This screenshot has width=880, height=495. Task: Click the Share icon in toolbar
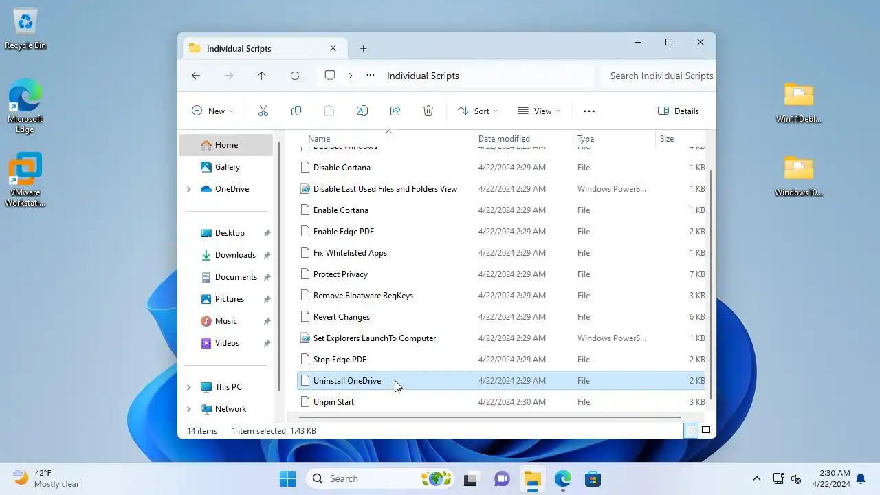(x=395, y=111)
